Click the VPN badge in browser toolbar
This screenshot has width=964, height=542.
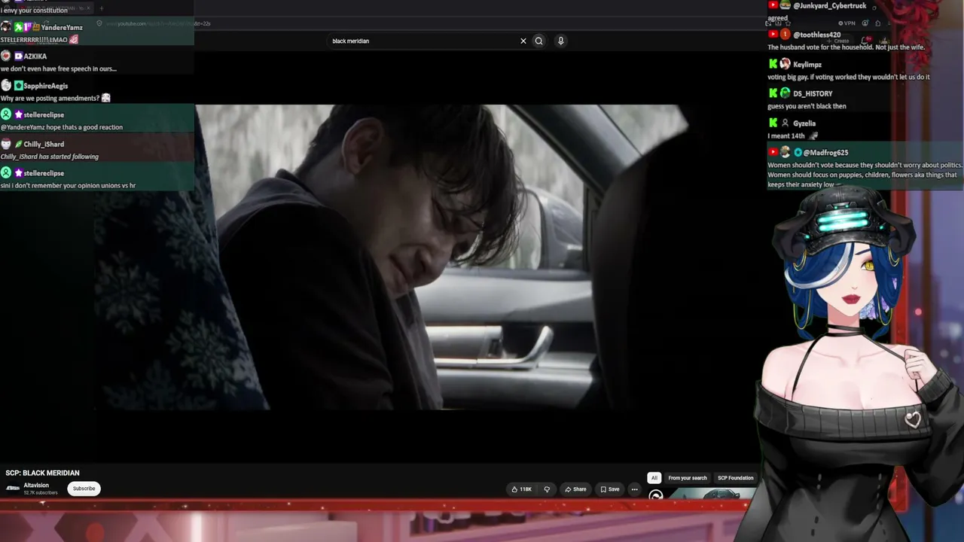847,23
